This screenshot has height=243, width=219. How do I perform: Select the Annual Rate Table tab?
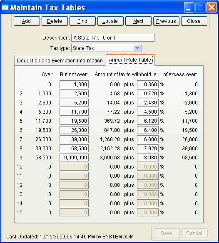130,60
